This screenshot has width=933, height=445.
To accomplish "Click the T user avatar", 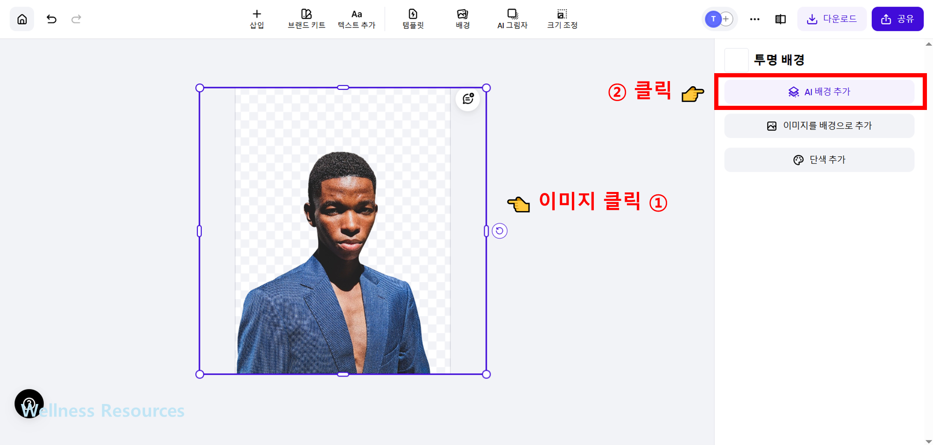I will 713,19.
